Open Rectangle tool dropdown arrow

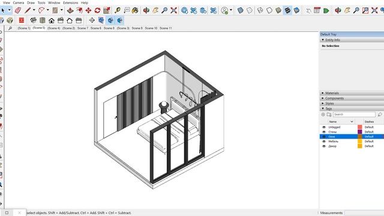point(61,10)
